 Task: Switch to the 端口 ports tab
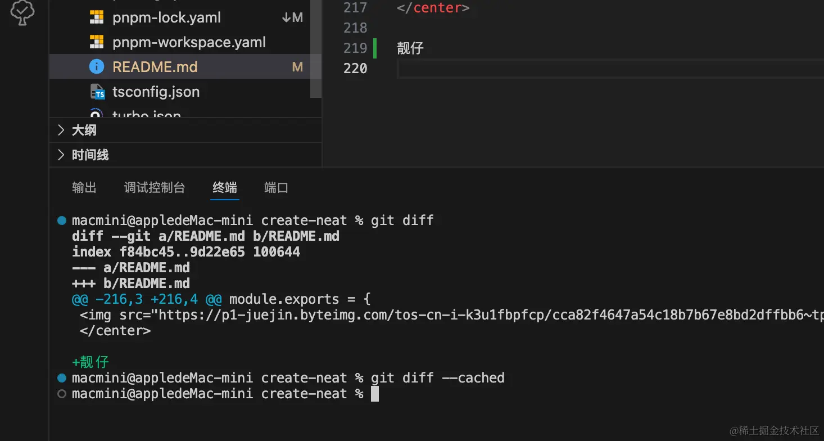[x=276, y=188]
